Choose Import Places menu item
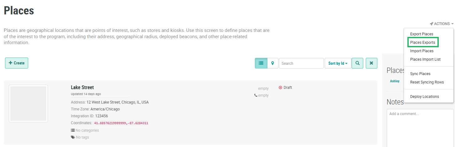The width and height of the screenshot is (455, 147). [x=422, y=51]
